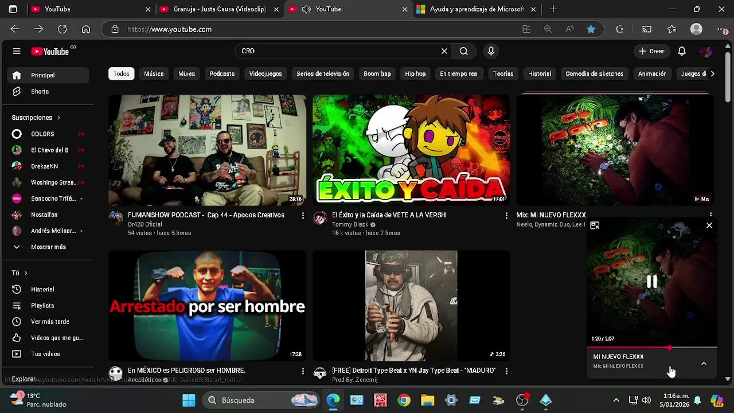
Task: Click the YouTube logo
Action: coord(50,52)
